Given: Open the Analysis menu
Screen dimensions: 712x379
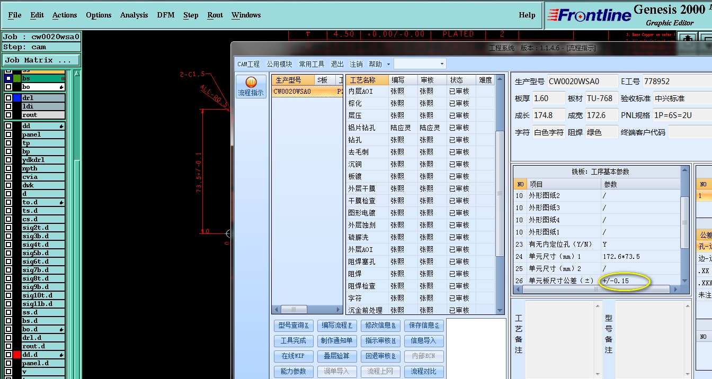Looking at the screenshot, I should (x=134, y=15).
